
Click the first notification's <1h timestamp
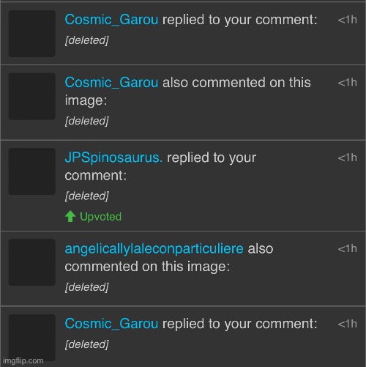pos(348,20)
